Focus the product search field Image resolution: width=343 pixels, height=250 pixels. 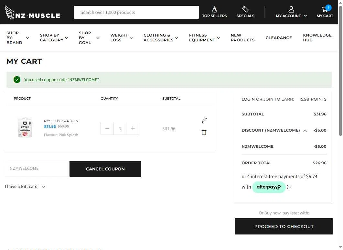tap(136, 12)
